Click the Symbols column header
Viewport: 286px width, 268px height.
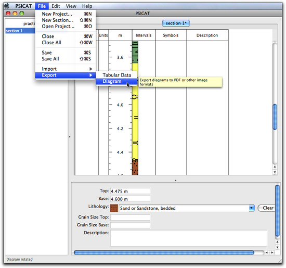[x=171, y=35]
